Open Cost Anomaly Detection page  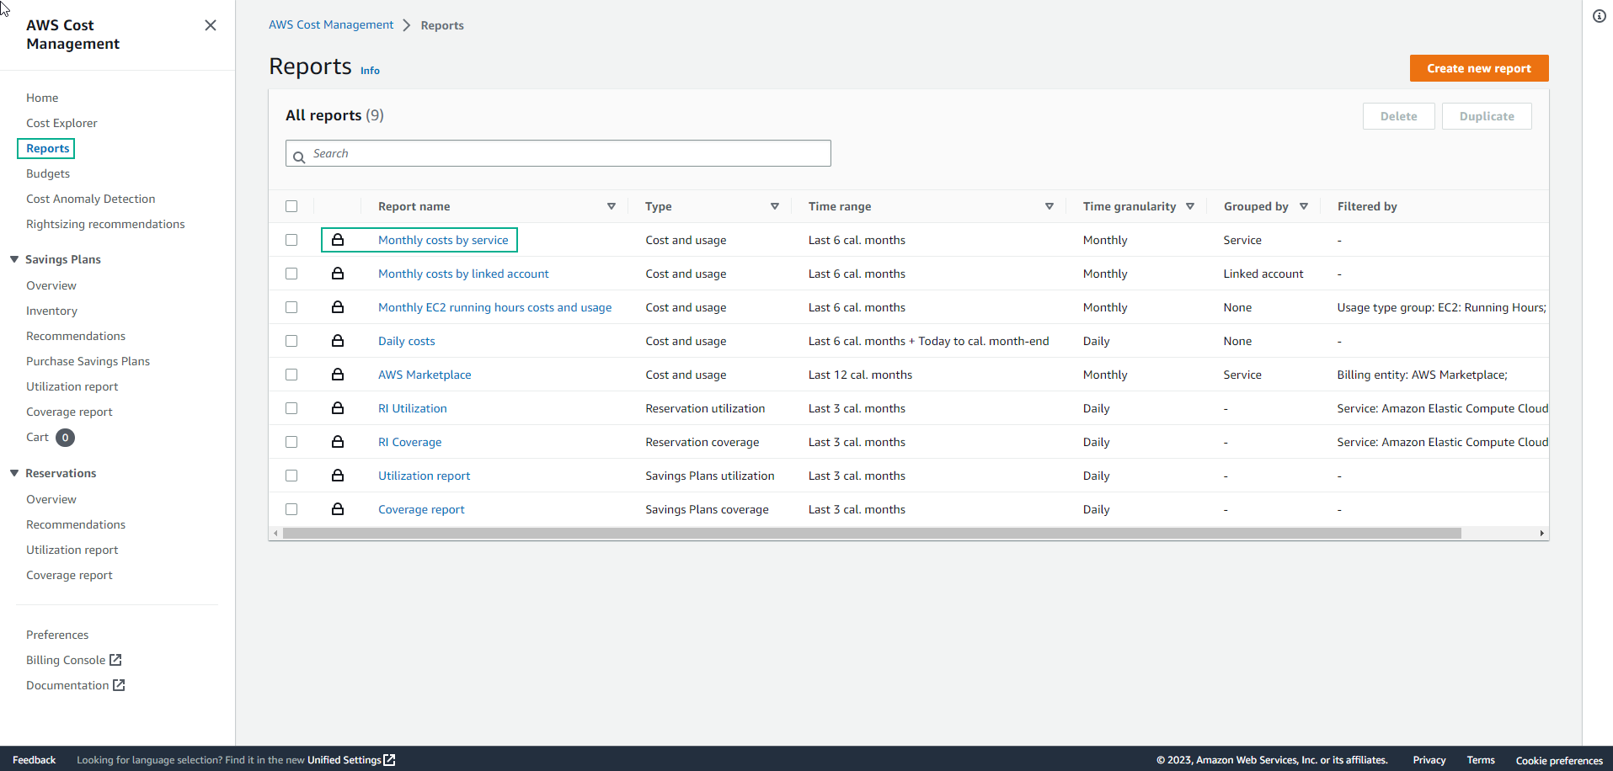(91, 199)
